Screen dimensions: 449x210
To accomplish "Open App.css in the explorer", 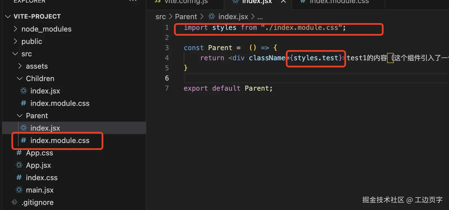I will click(39, 153).
